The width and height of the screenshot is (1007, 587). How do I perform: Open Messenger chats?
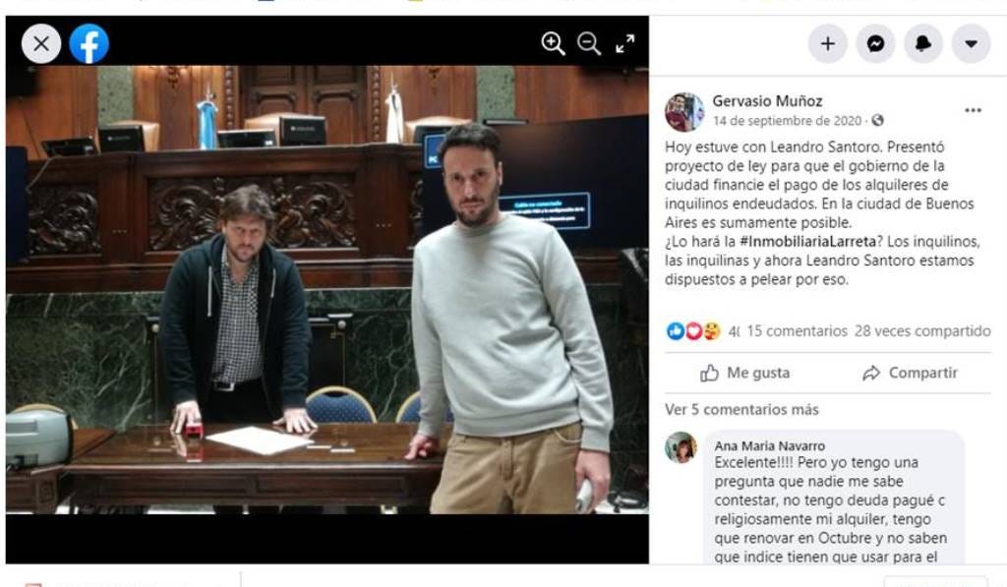tap(875, 43)
